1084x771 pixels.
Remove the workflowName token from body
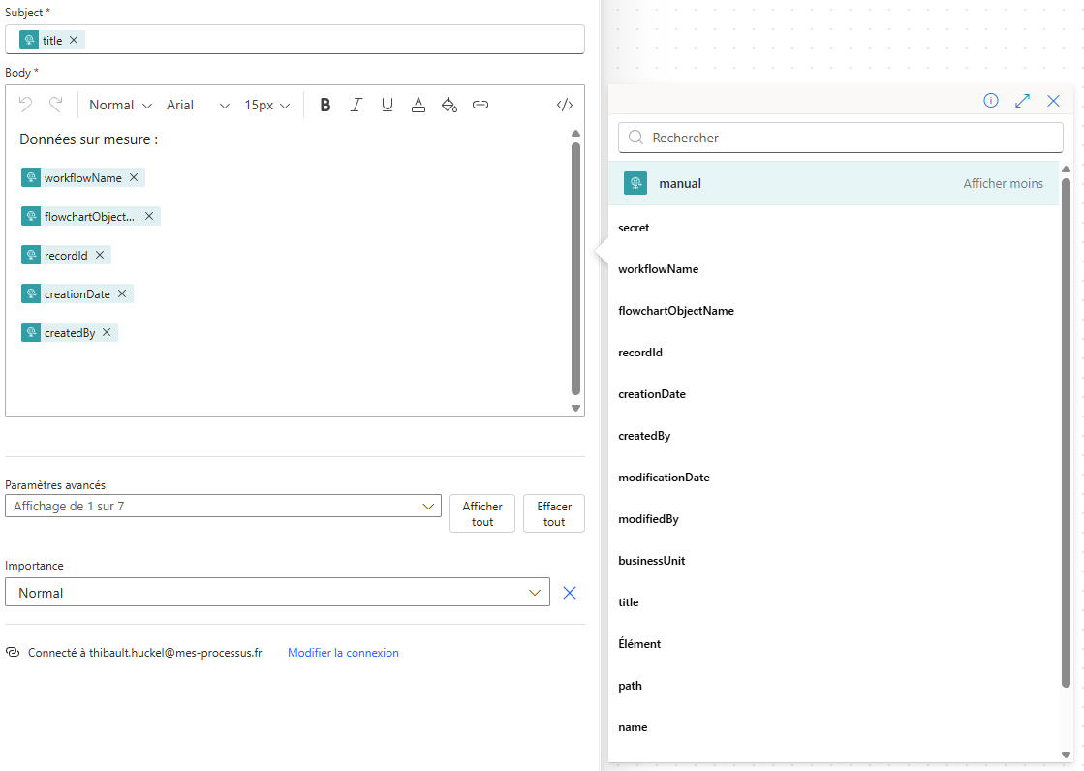pyautogui.click(x=134, y=178)
